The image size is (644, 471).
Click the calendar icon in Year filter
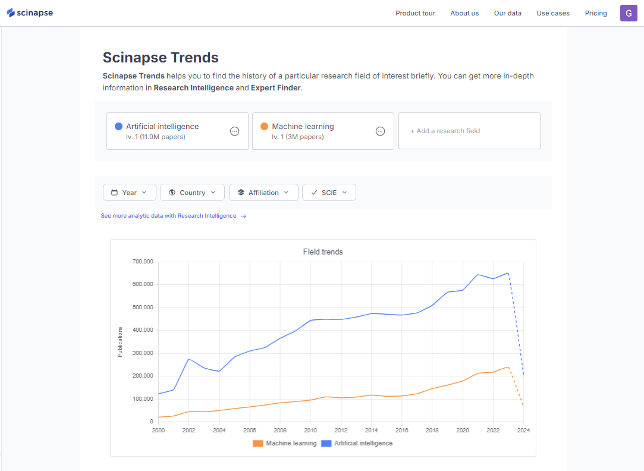coord(115,193)
